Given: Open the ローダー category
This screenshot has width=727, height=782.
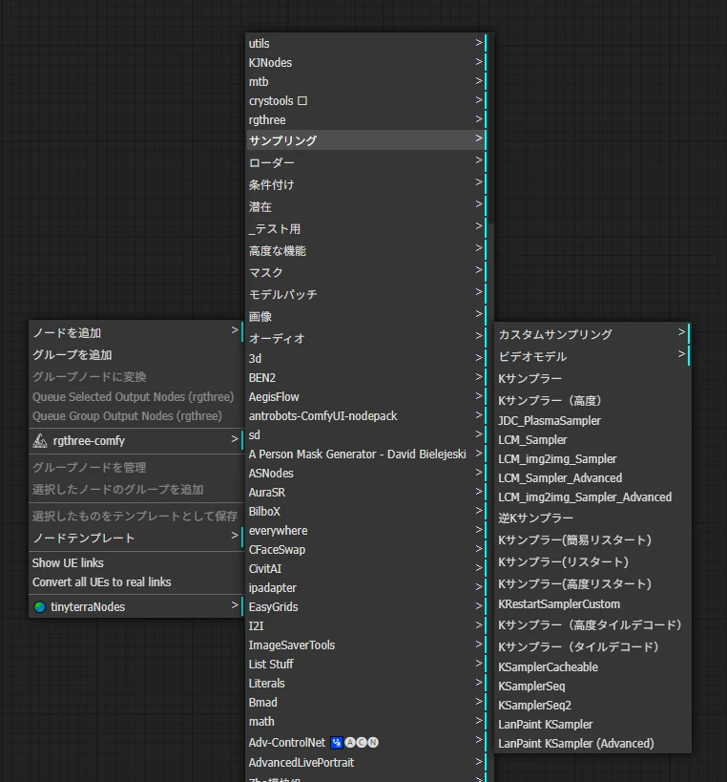Looking at the screenshot, I should coord(272,163).
